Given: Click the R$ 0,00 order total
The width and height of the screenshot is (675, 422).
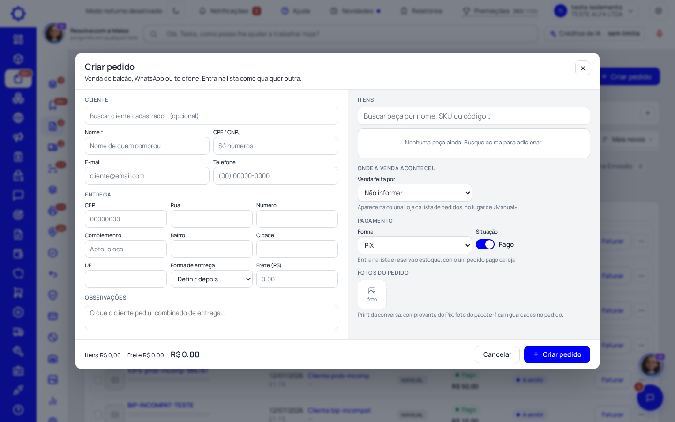Looking at the screenshot, I should click(x=185, y=354).
